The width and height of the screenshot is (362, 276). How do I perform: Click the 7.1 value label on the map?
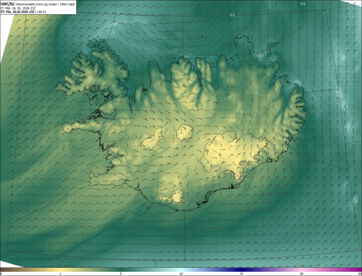pyautogui.click(x=297, y=82)
